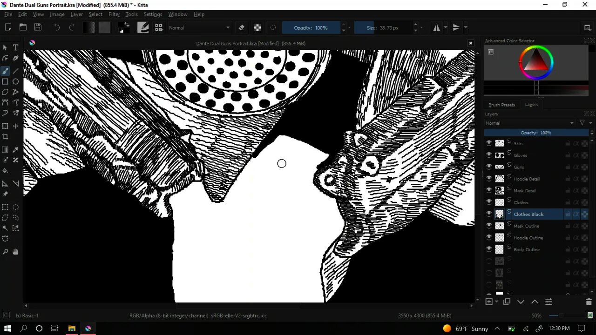The image size is (596, 335).
Task: Open horizontal mirror options arrow
Action: click(x=445, y=27)
